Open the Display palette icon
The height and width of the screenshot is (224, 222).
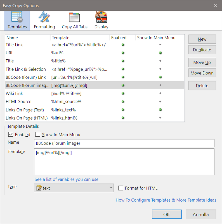coord(101,17)
